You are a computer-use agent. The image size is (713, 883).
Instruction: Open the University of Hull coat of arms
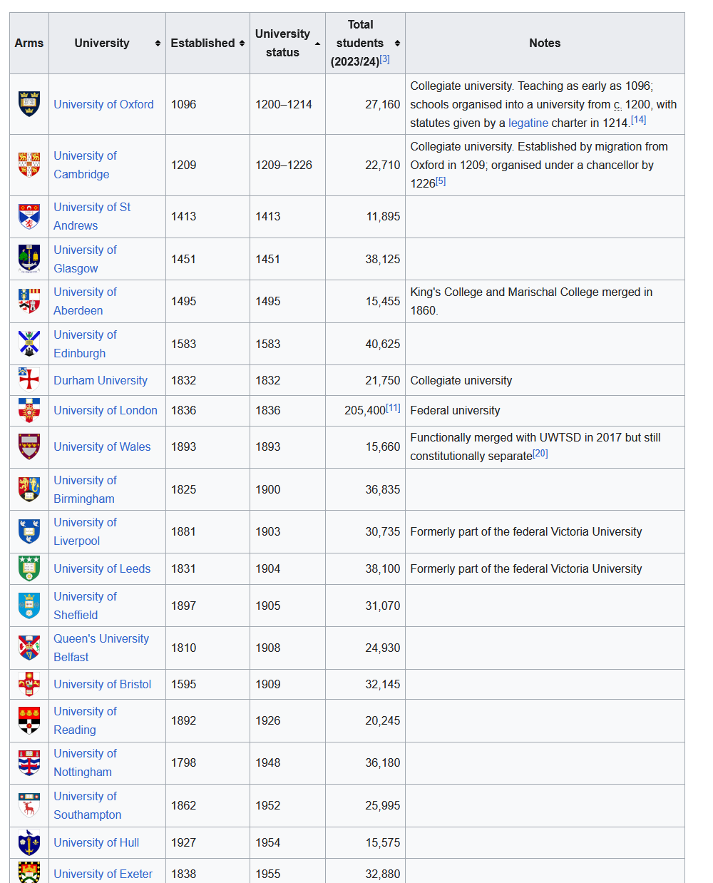coord(29,842)
